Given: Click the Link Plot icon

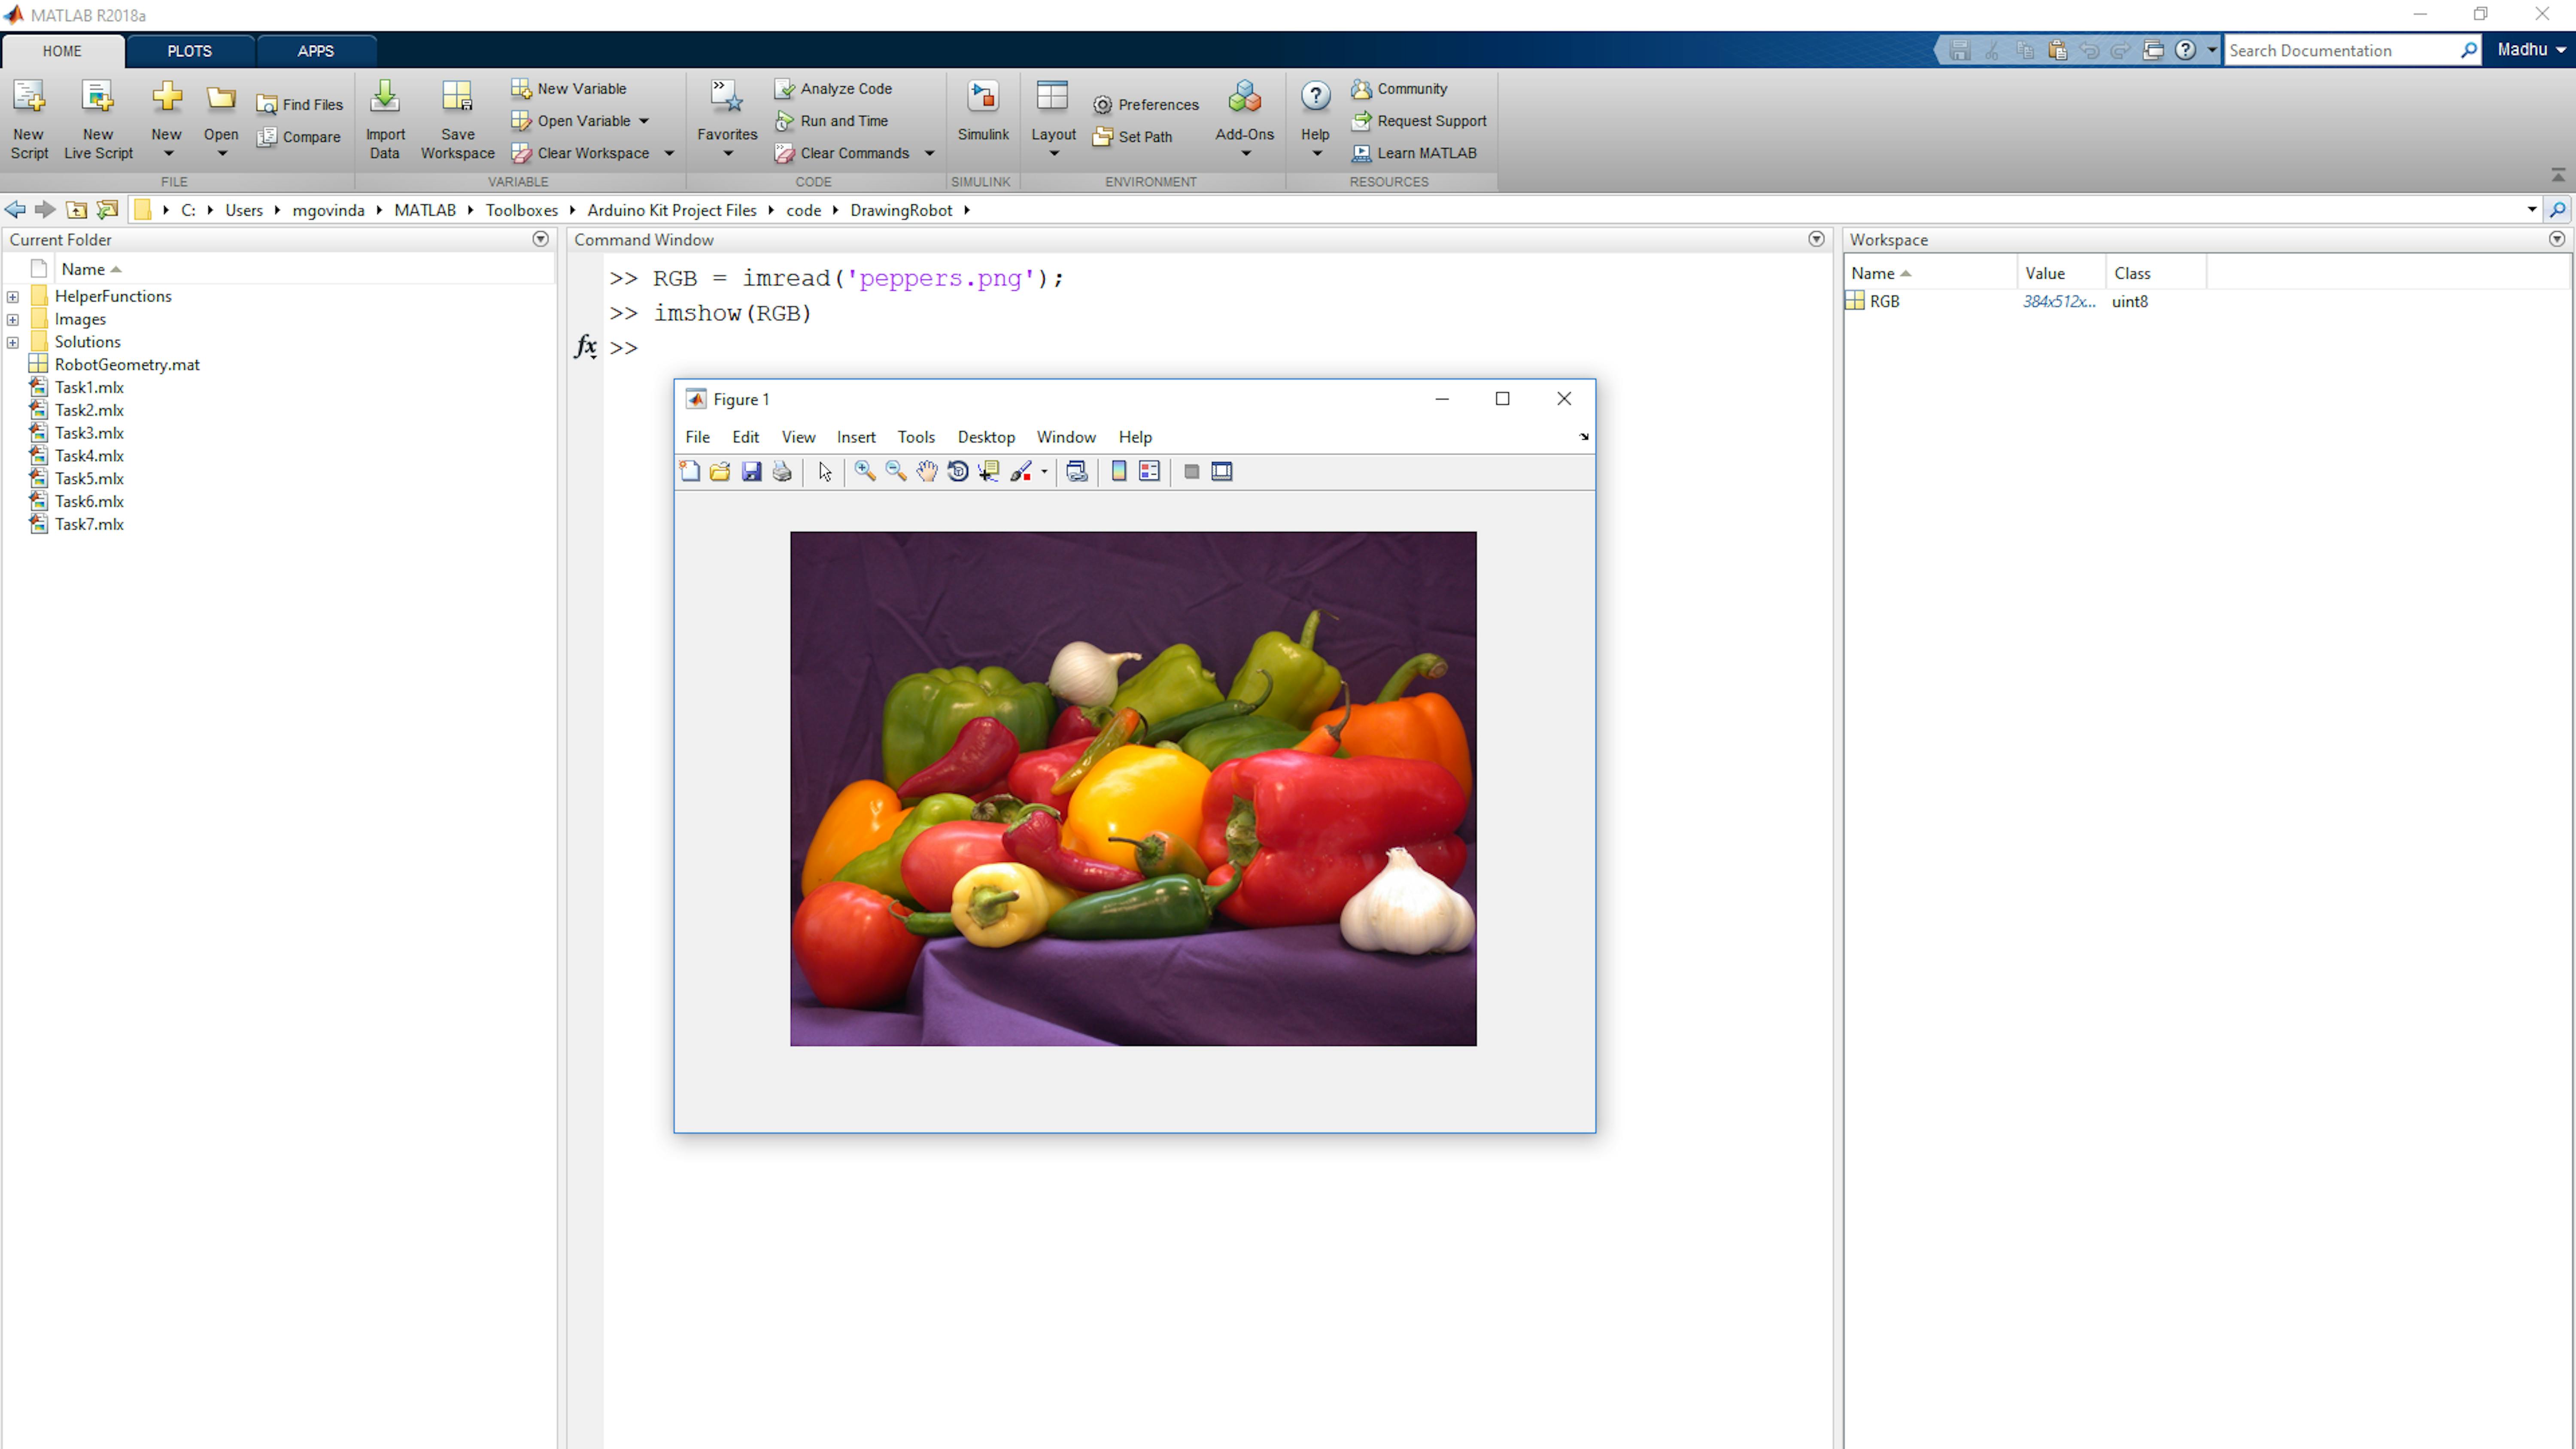Looking at the screenshot, I should [1077, 472].
